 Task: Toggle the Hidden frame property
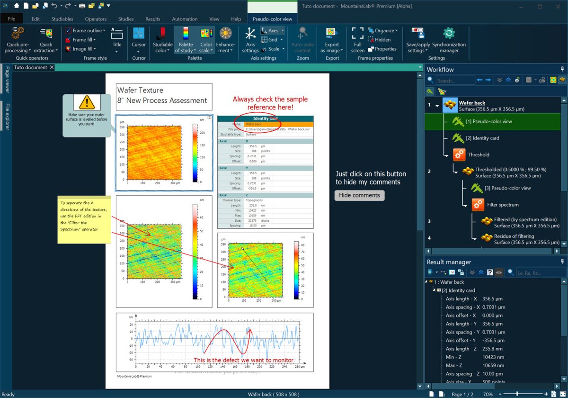click(381, 39)
